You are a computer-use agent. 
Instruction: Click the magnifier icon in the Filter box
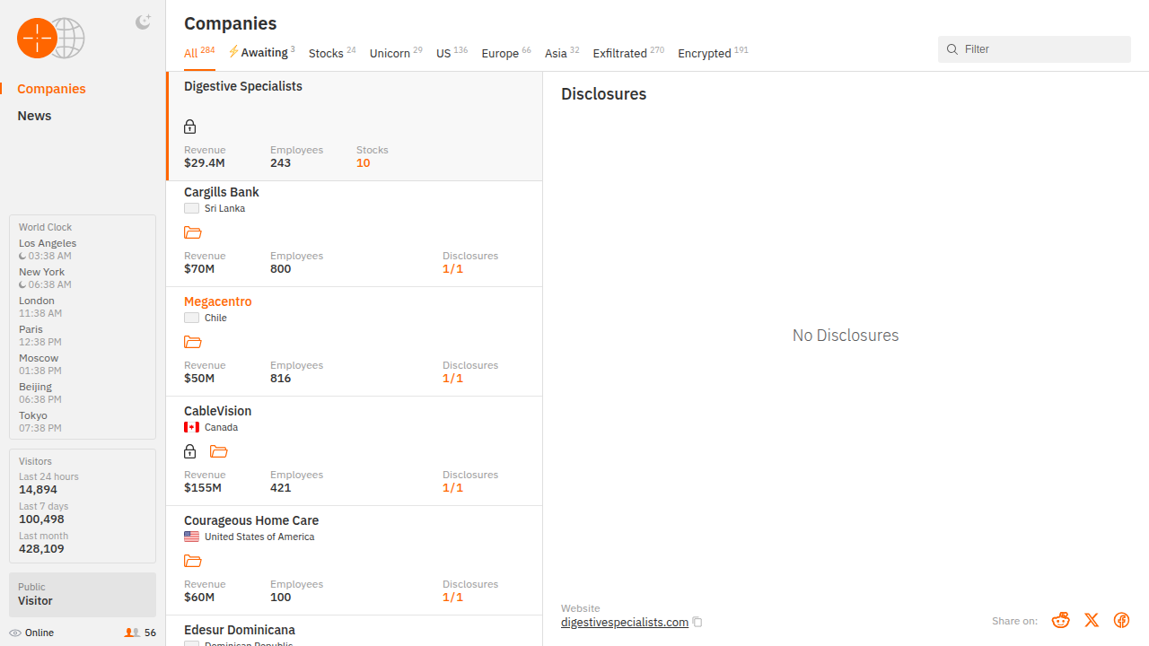coord(952,49)
